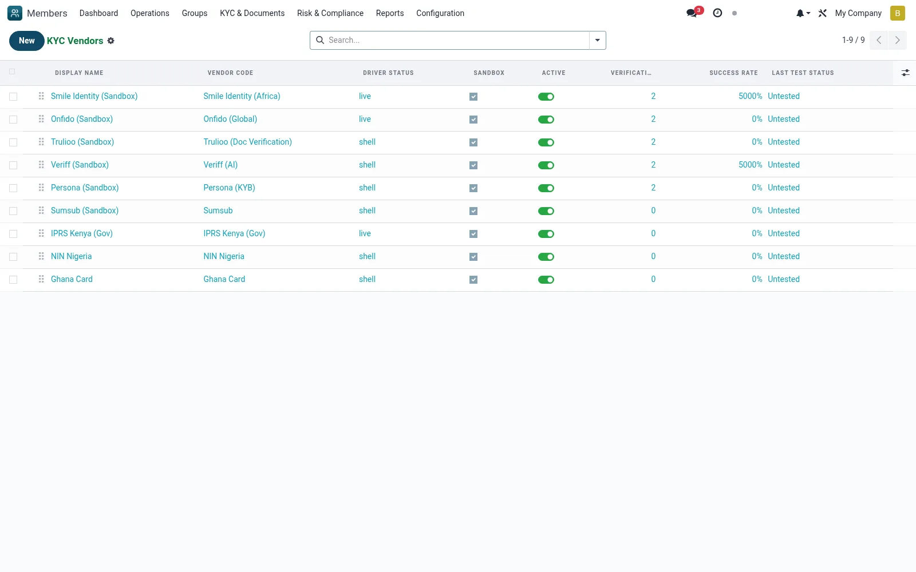Open the Members app home icon
Screen dimensions: 916x572
coord(15,13)
